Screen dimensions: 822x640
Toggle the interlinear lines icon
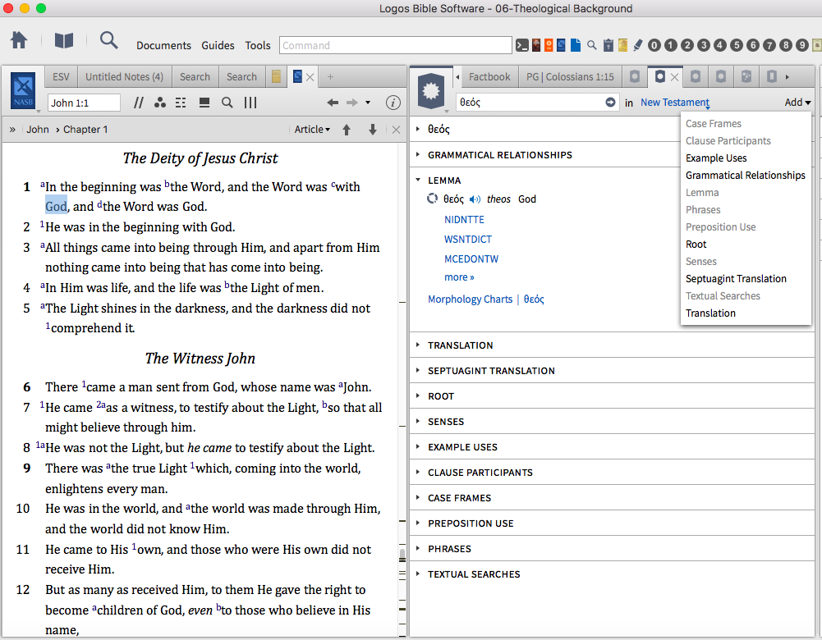181,103
